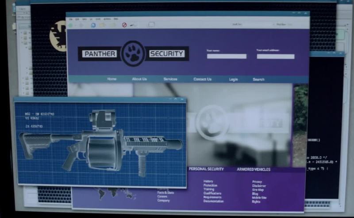Open the Privacy footer link
Image resolution: width=354 pixels, height=218 pixels.
coord(257,181)
